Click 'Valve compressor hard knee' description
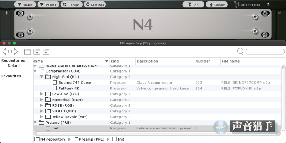286x143 pixels. 163,88
